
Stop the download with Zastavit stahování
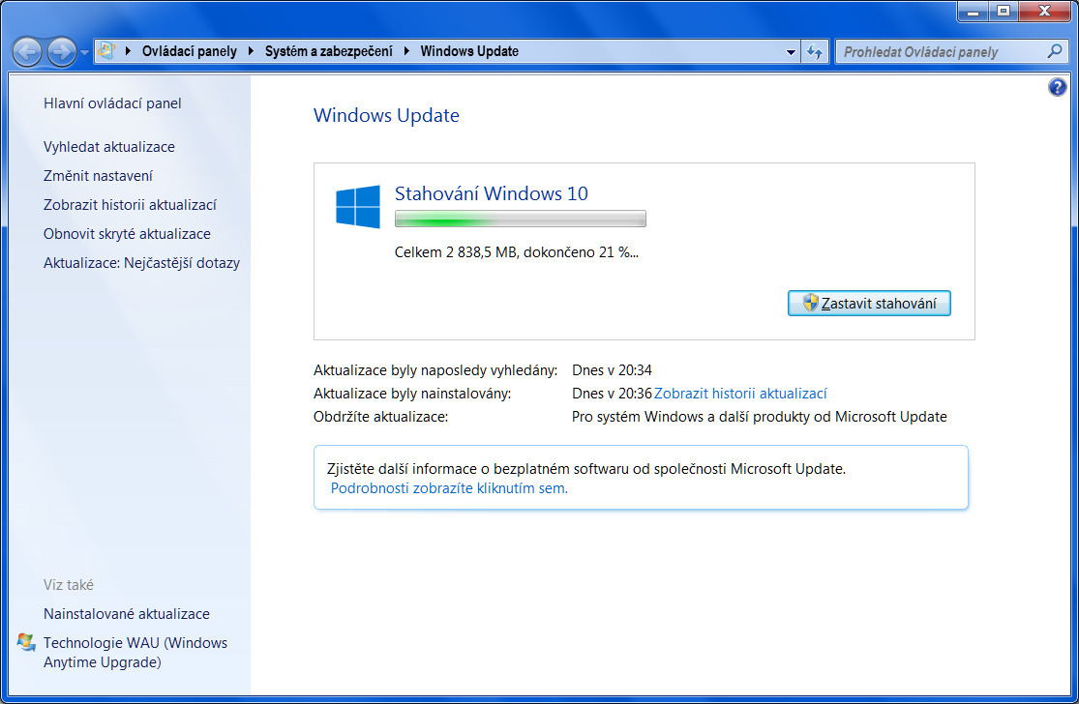click(x=869, y=304)
